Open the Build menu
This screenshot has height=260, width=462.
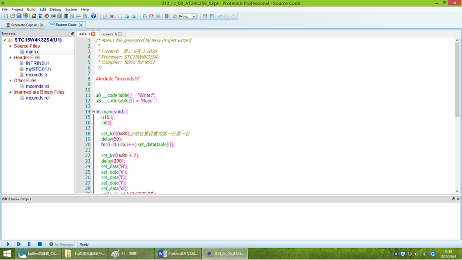(31, 9)
